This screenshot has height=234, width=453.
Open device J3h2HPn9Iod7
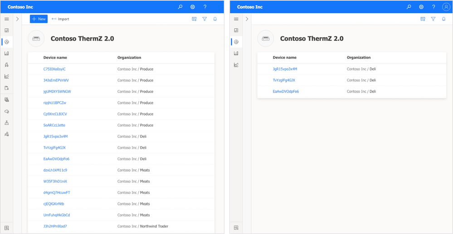(x=55, y=226)
